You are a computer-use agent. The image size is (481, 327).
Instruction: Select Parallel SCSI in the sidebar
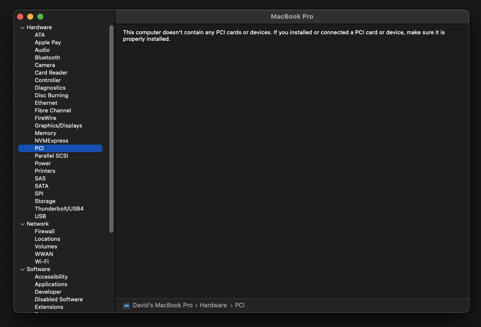(x=51, y=156)
